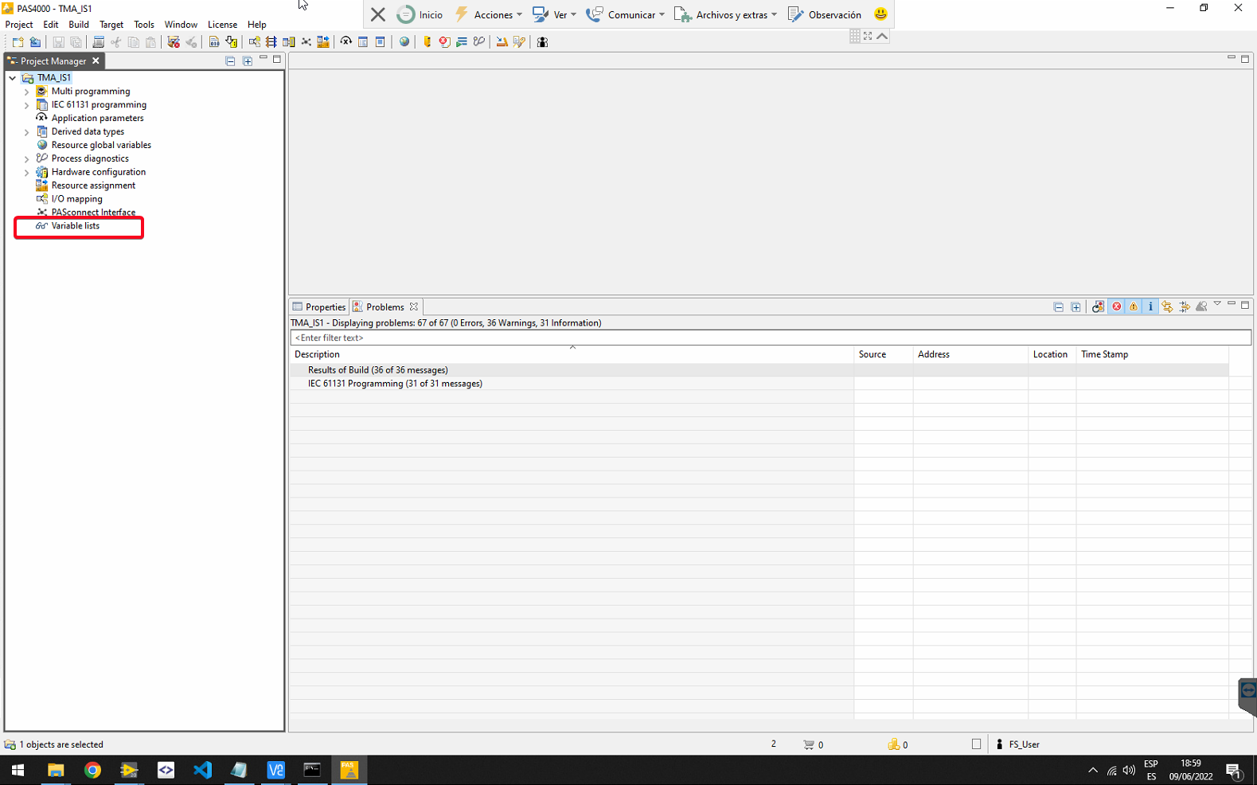Expand all entries in Problems view
This screenshot has height=785, width=1257.
[1075, 307]
